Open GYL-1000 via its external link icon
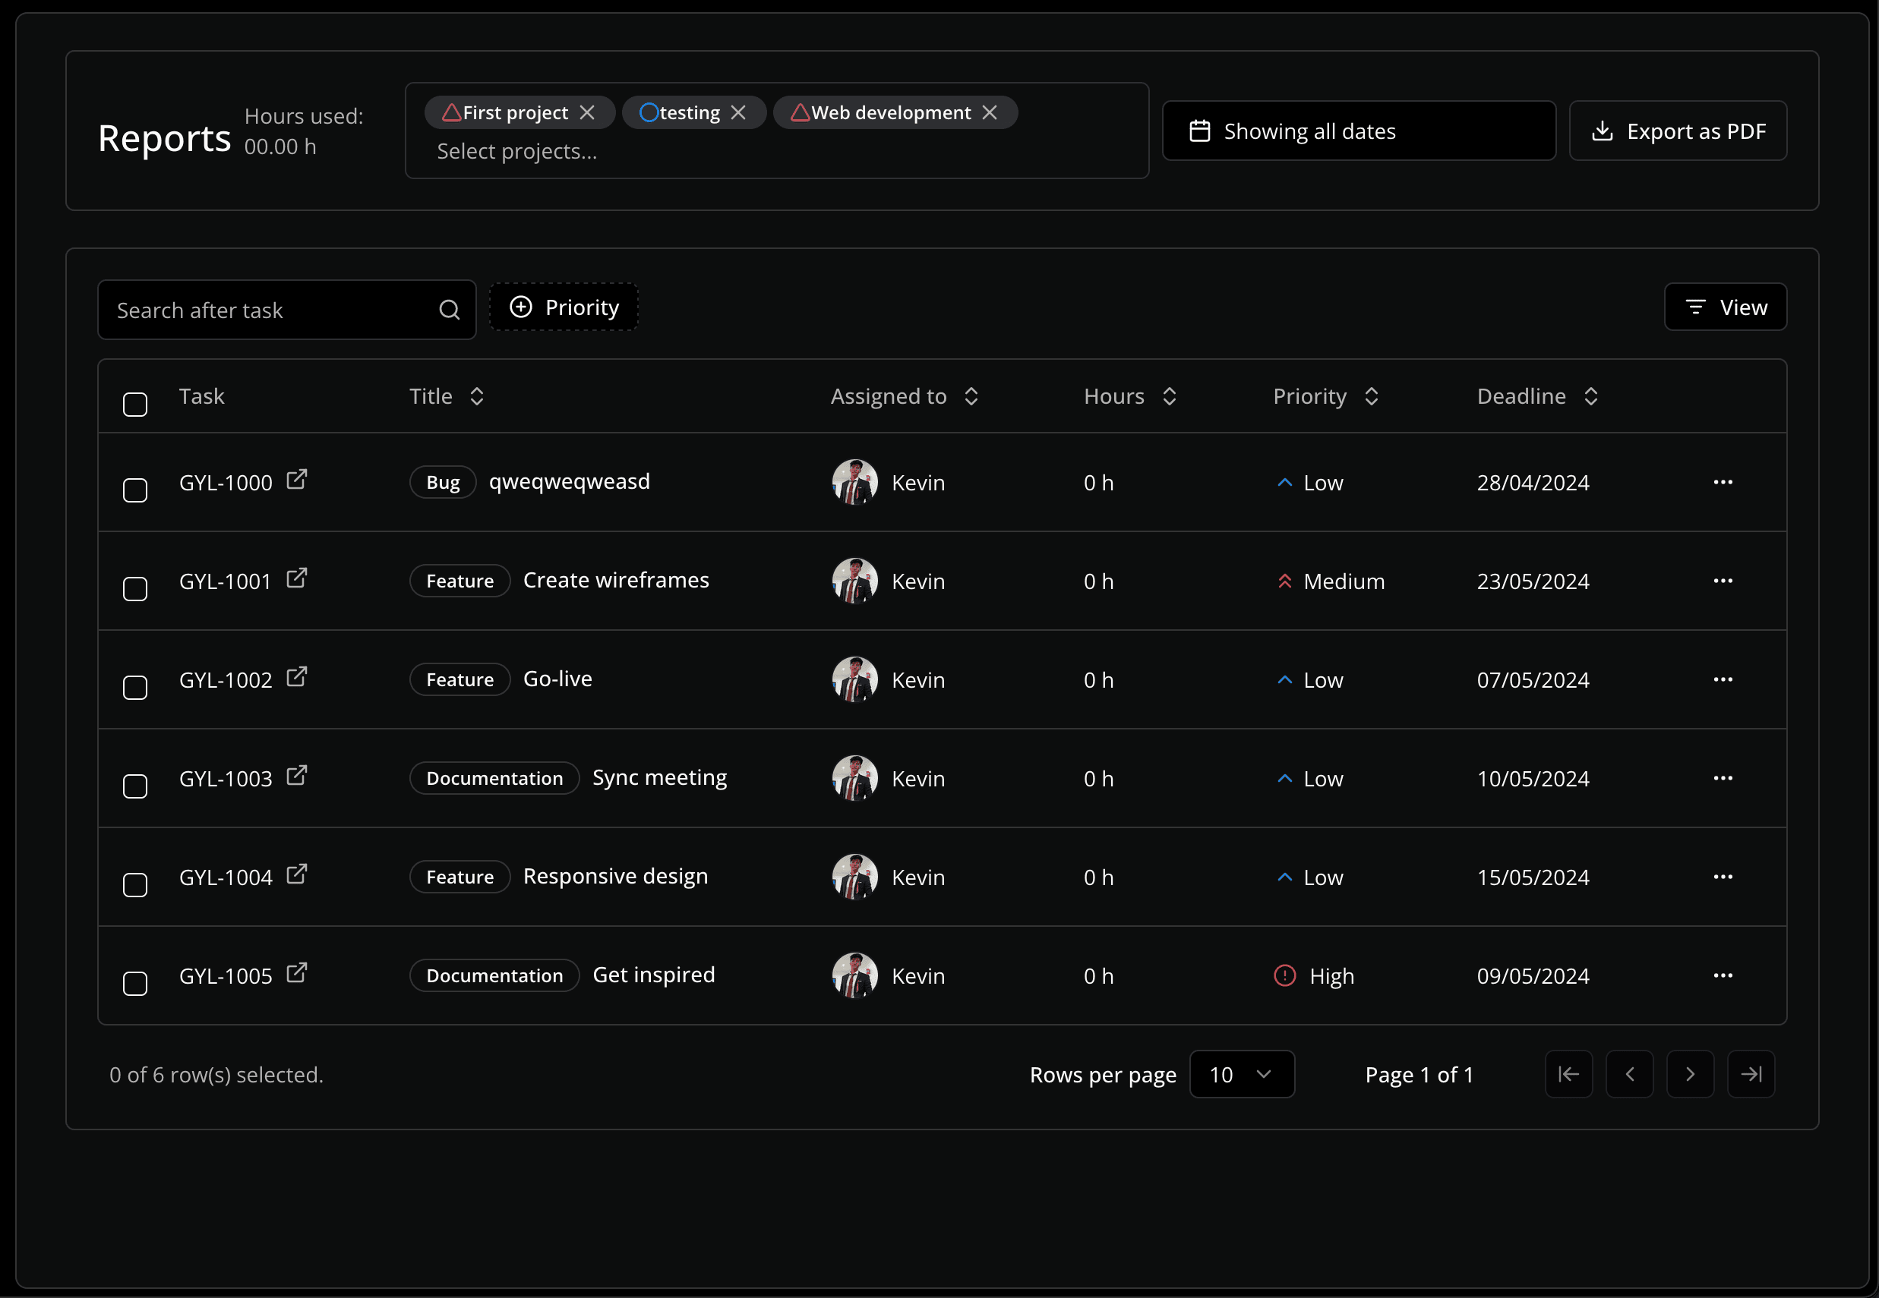Viewport: 1879px width, 1298px height. pos(296,480)
